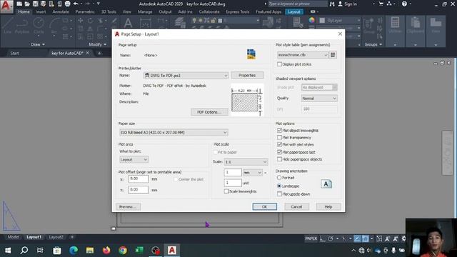Open the help question mark icon
Viewport: 457px width, 257px height.
(404, 4)
